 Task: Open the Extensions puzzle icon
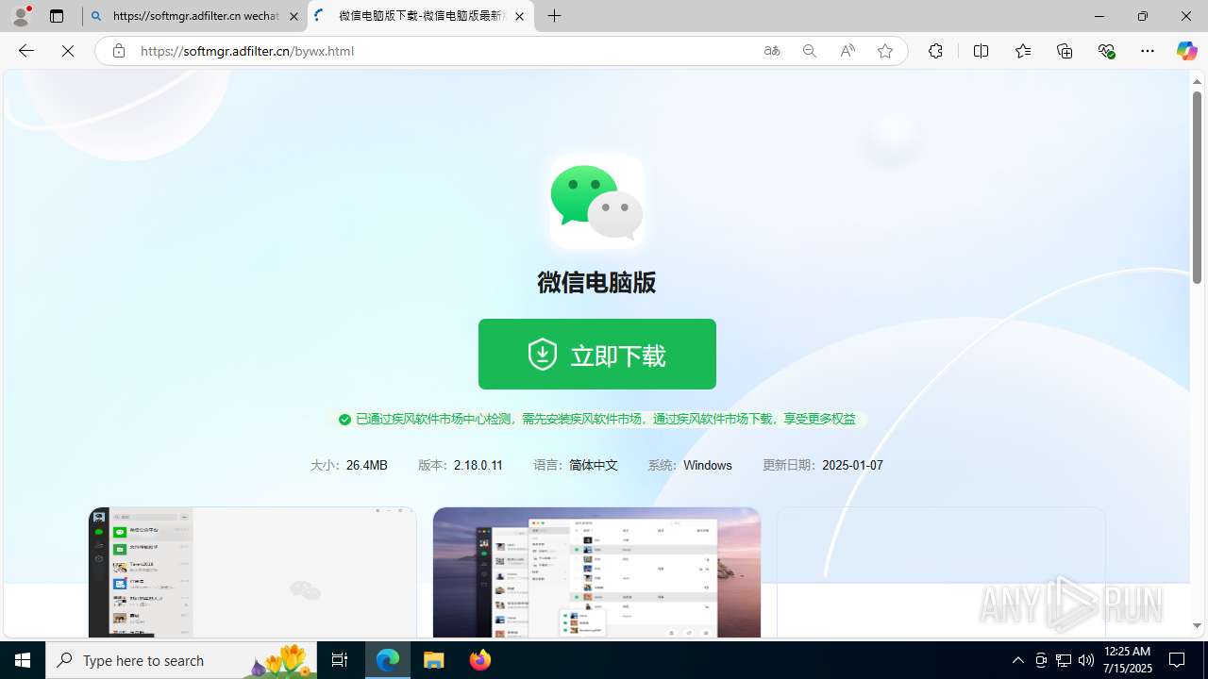pos(935,51)
